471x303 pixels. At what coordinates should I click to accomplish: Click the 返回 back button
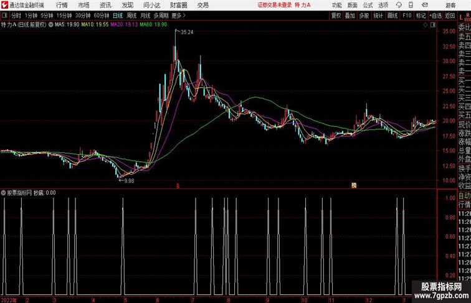(450, 16)
